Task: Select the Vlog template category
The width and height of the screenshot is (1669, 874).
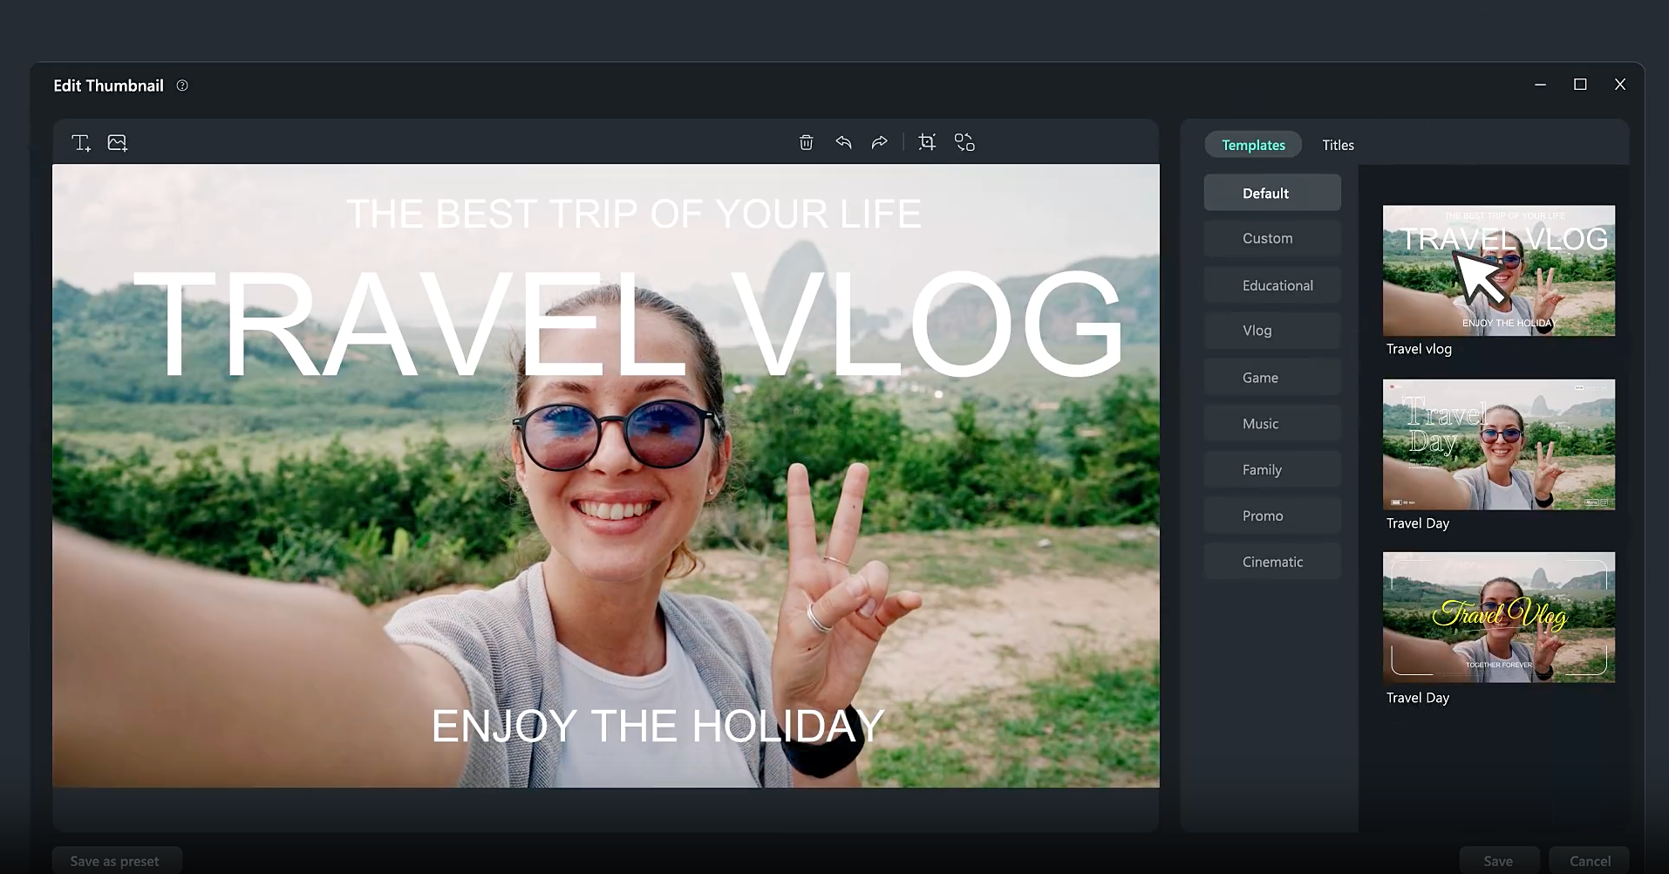Action: 1272,331
